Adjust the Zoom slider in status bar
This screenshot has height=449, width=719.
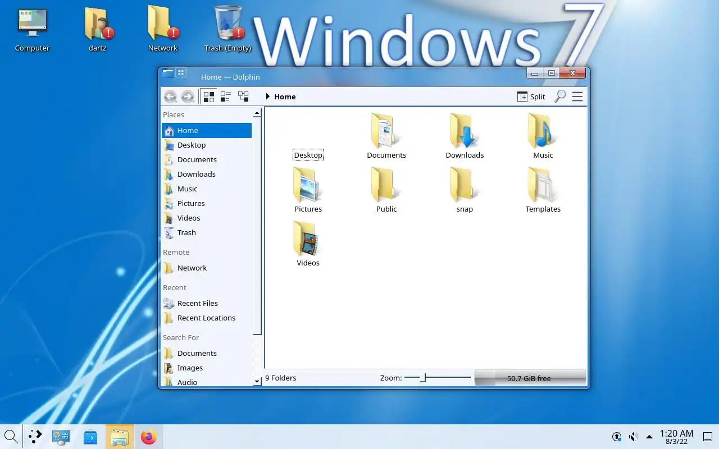pos(438,378)
